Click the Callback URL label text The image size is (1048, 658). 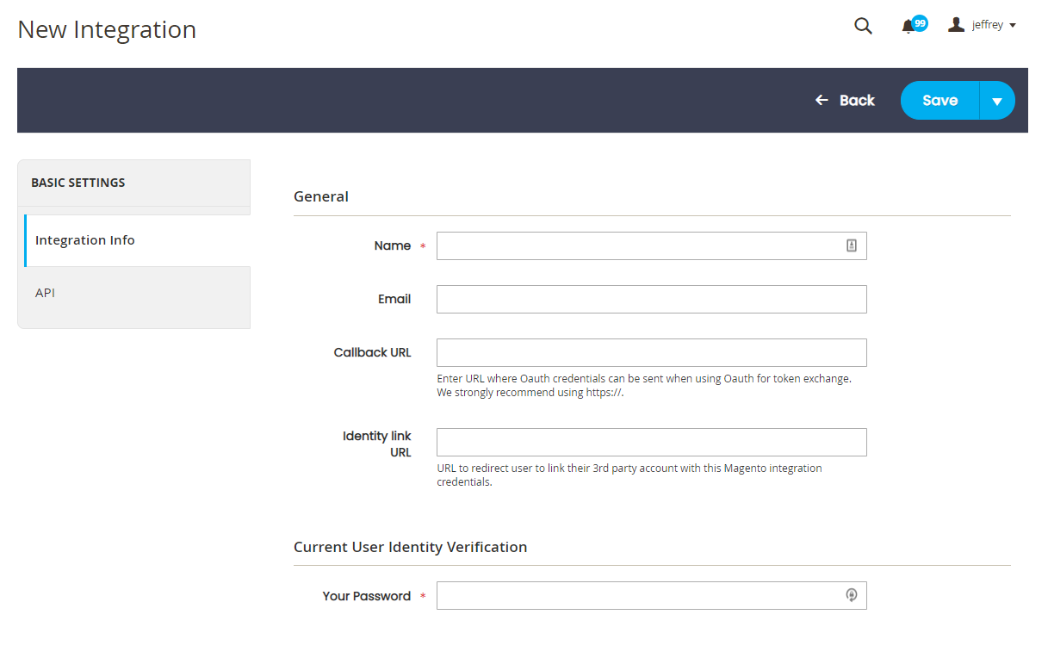372,352
